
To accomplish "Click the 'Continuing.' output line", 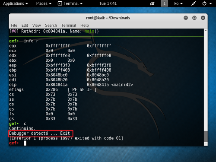I will pyautogui.click(x=22, y=128).
